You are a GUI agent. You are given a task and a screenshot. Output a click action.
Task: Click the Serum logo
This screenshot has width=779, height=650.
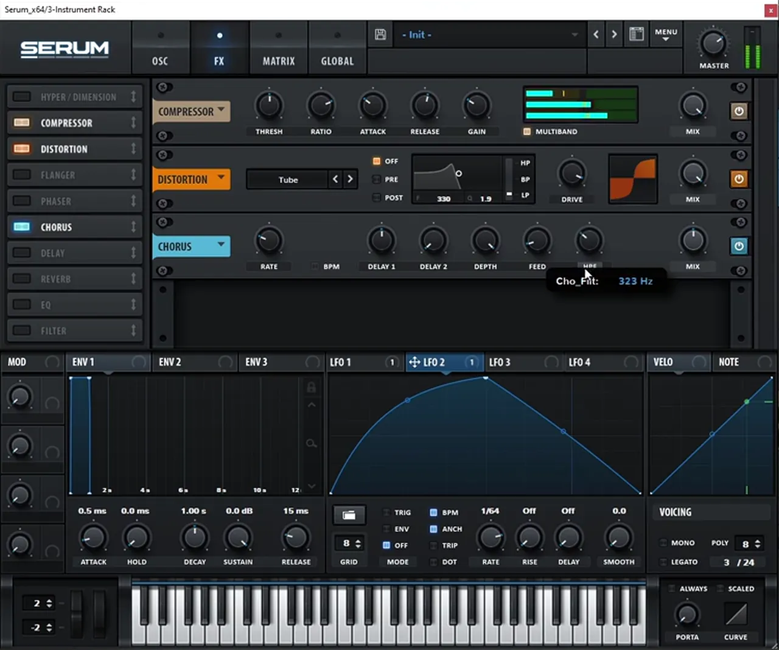point(65,49)
